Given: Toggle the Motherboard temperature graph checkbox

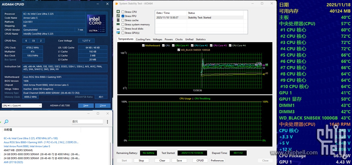Looking at the screenshot, I should click(144, 46).
